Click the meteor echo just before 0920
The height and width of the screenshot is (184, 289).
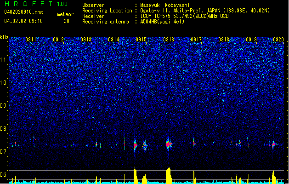coord(274,144)
